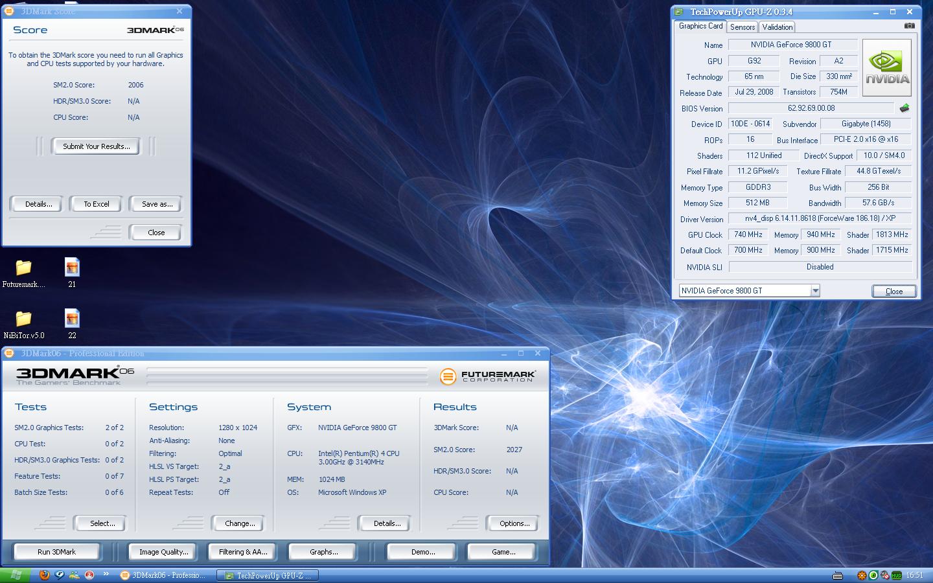Open Details in the 3DMark Score window
Viewport: 933px width, 583px height.
38,204
